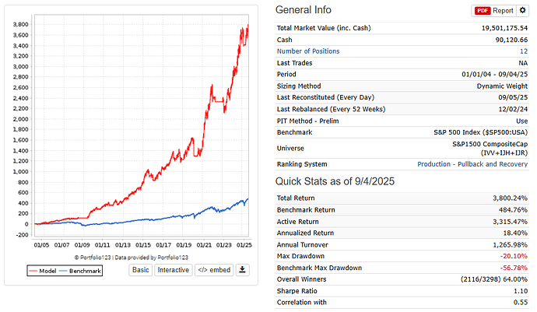Image resolution: width=537 pixels, height=312 pixels.
Task: Select the Max Drawdown value
Action: pyautogui.click(x=512, y=257)
